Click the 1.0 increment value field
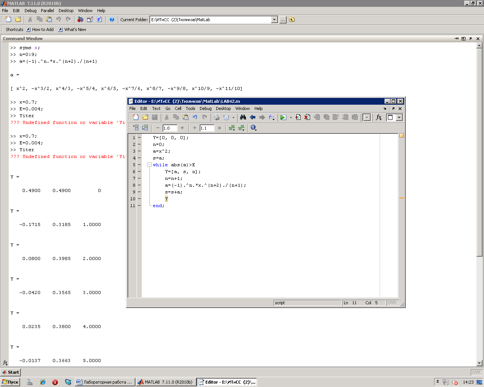 (170, 128)
